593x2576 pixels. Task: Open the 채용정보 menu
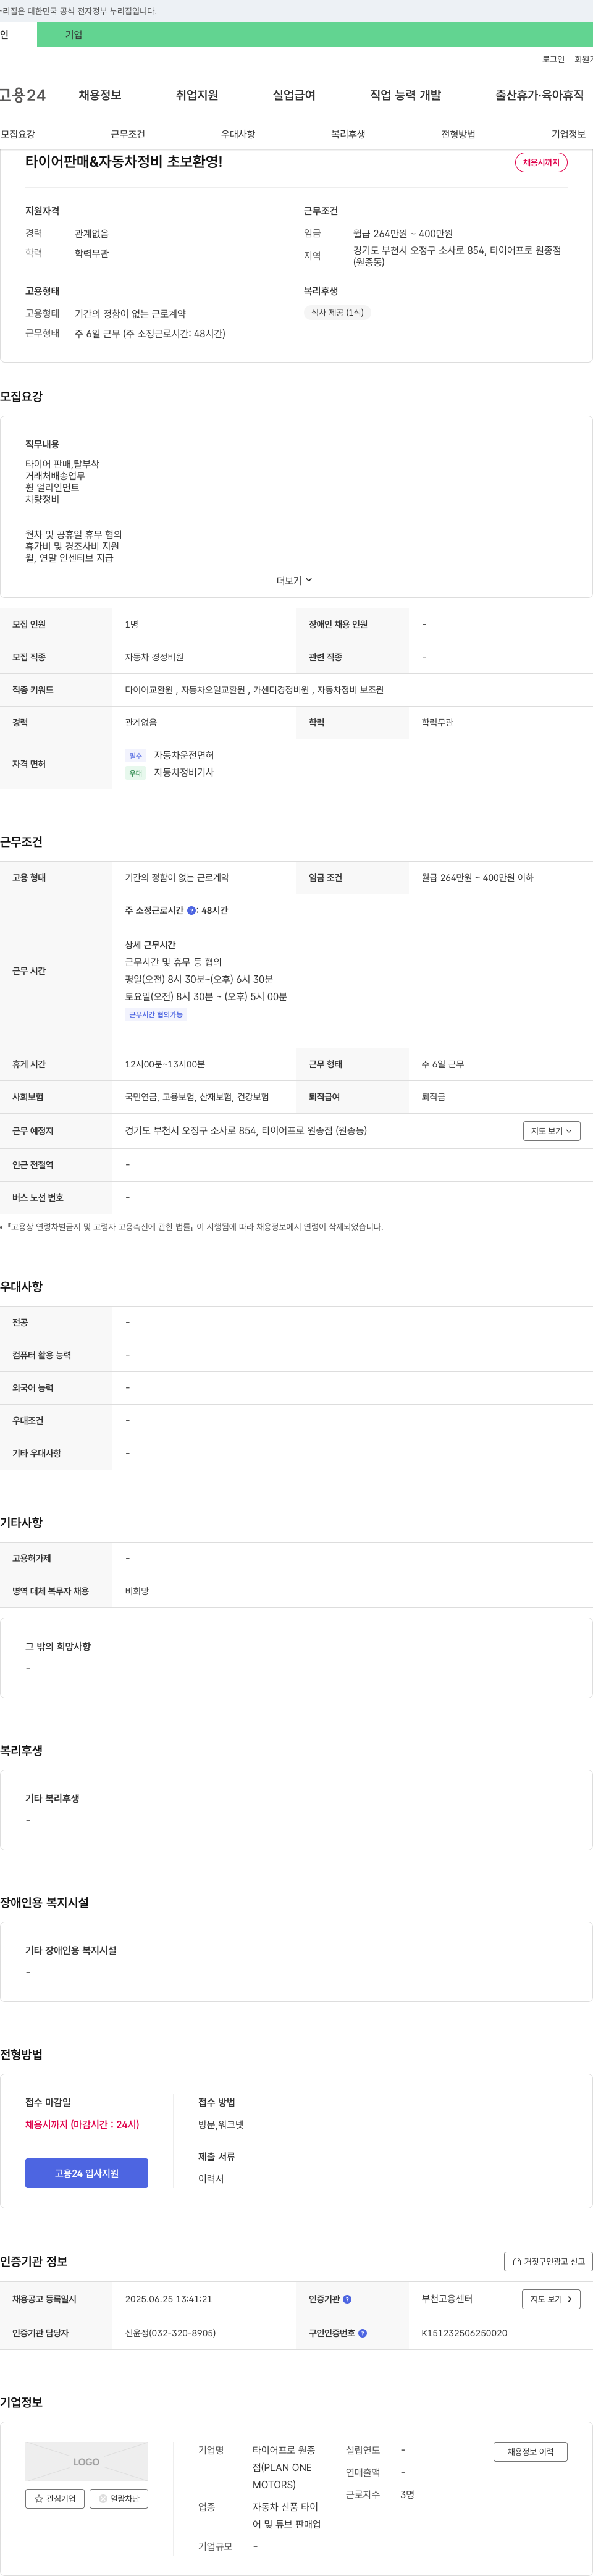point(100,95)
